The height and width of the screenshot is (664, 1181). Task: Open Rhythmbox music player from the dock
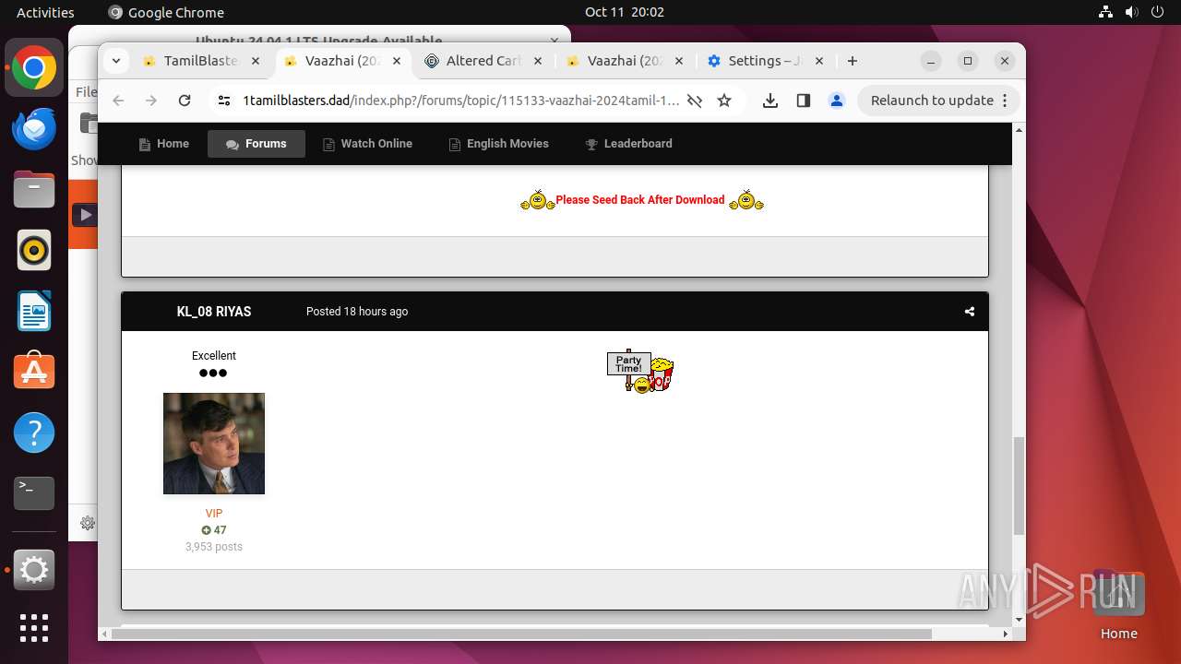pos(34,250)
